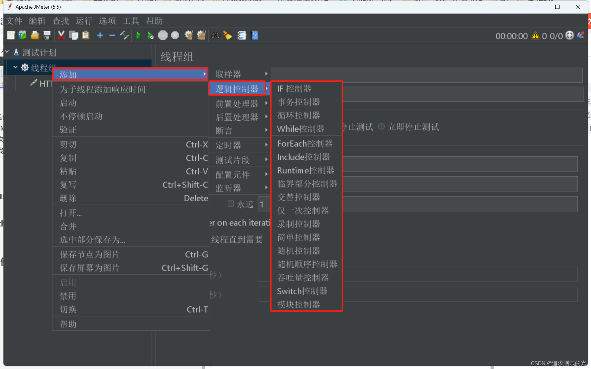Click the Toggle enable/disable icon

[124, 35]
